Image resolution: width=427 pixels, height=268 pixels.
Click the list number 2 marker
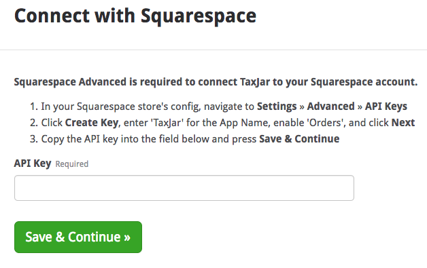34,123
